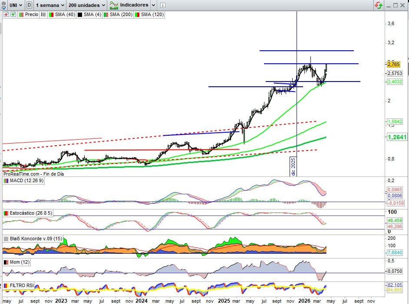Click the ProRealTime.com - Fin de Día text
Viewport: 409px width, 304px height.
click(33, 174)
